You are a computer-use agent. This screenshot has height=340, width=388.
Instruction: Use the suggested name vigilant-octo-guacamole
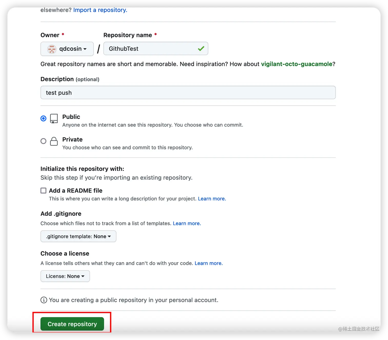pyautogui.click(x=297, y=64)
